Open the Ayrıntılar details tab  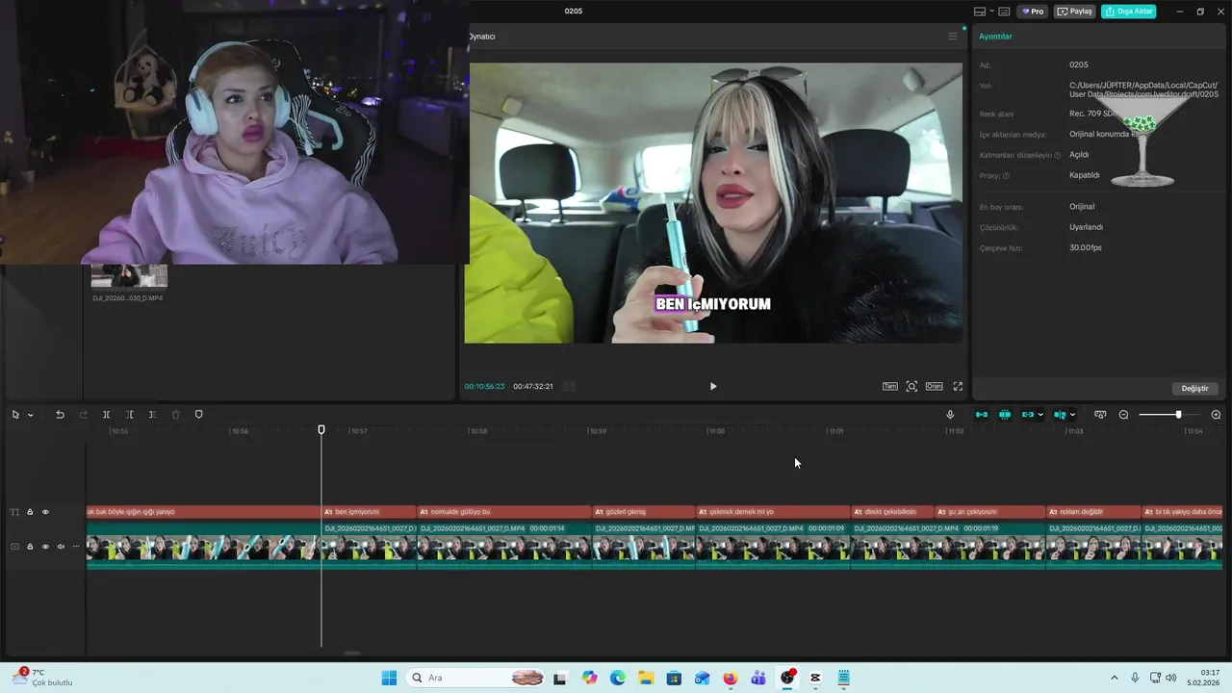point(995,37)
